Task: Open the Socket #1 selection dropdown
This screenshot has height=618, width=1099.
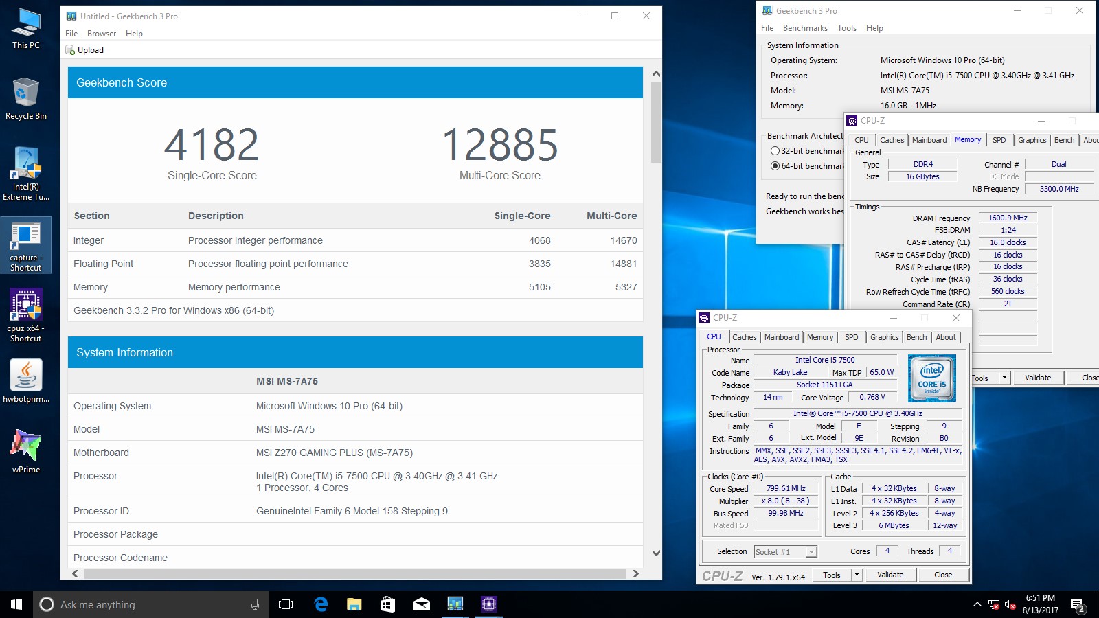Action: pos(785,552)
